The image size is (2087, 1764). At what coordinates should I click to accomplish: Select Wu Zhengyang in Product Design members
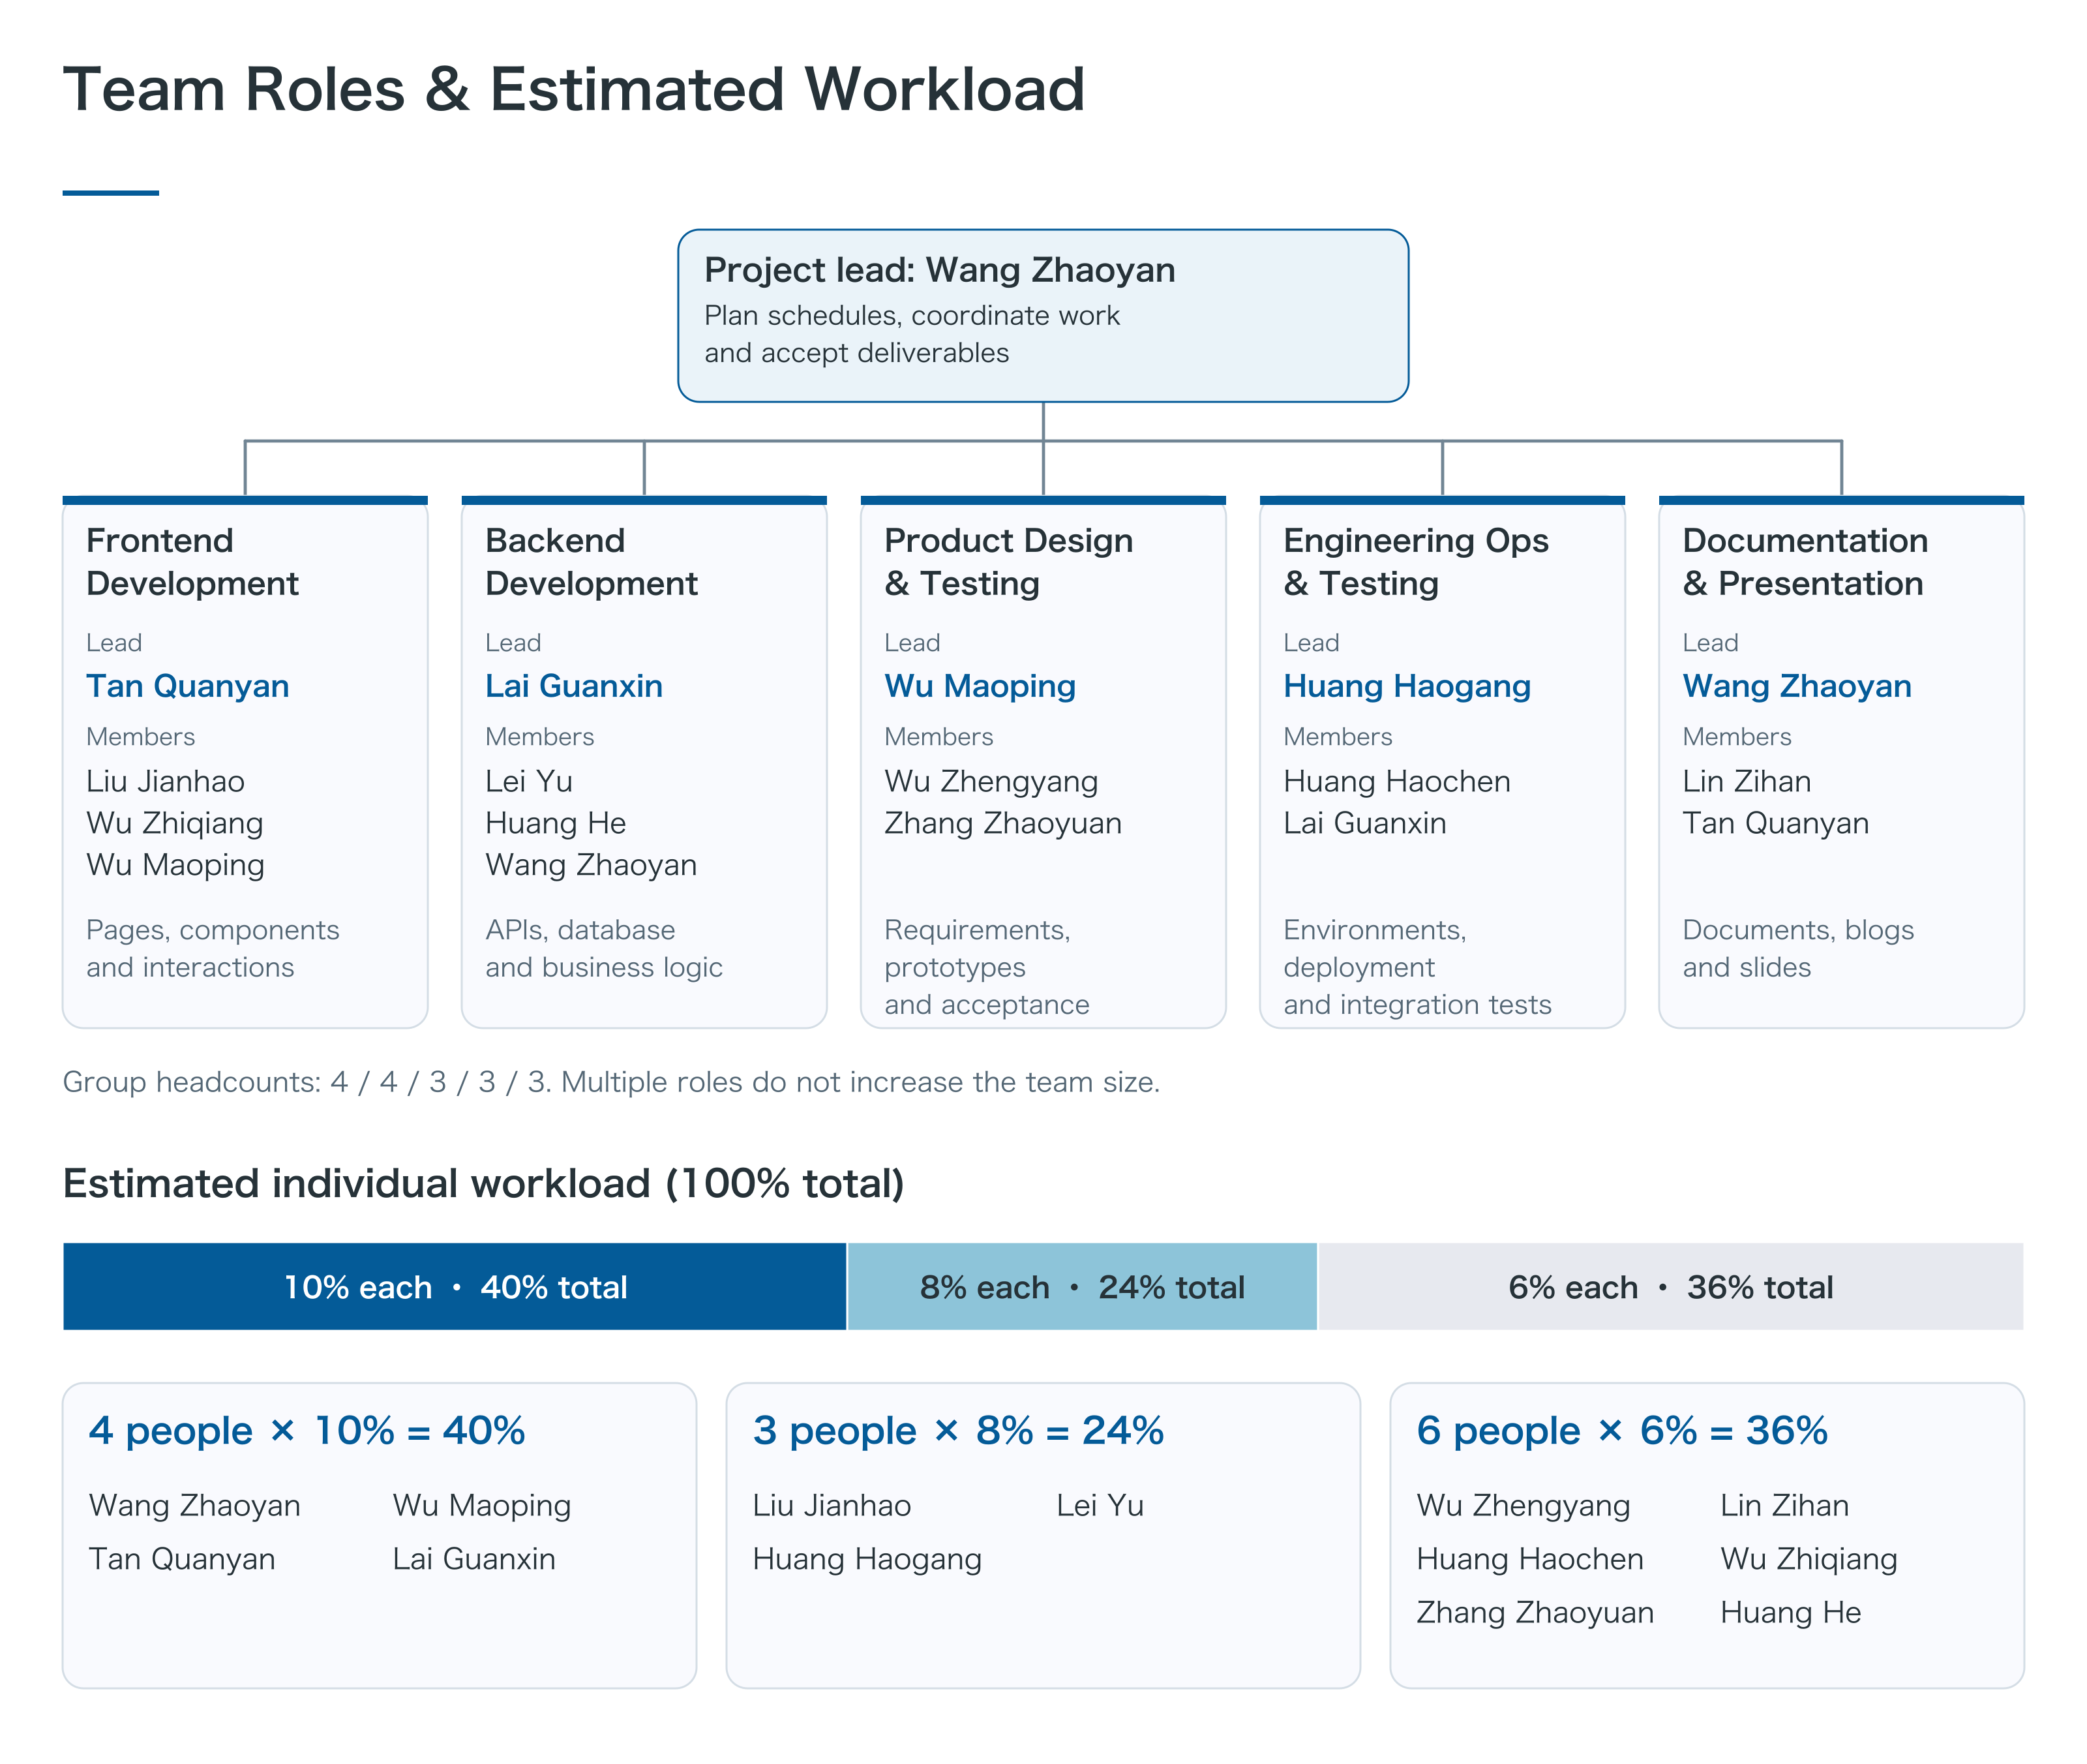pos(991,781)
